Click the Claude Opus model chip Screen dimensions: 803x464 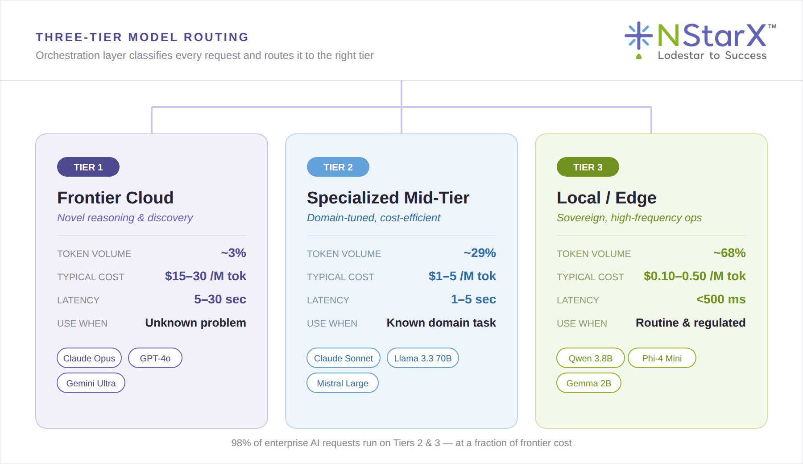click(x=89, y=358)
